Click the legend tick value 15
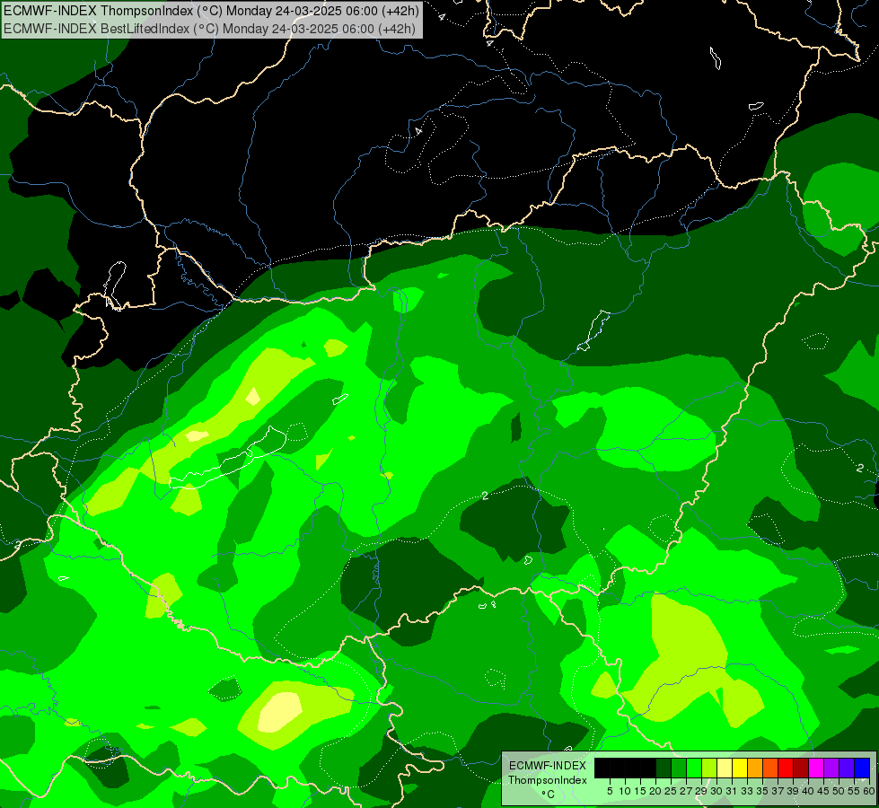 coord(640,791)
